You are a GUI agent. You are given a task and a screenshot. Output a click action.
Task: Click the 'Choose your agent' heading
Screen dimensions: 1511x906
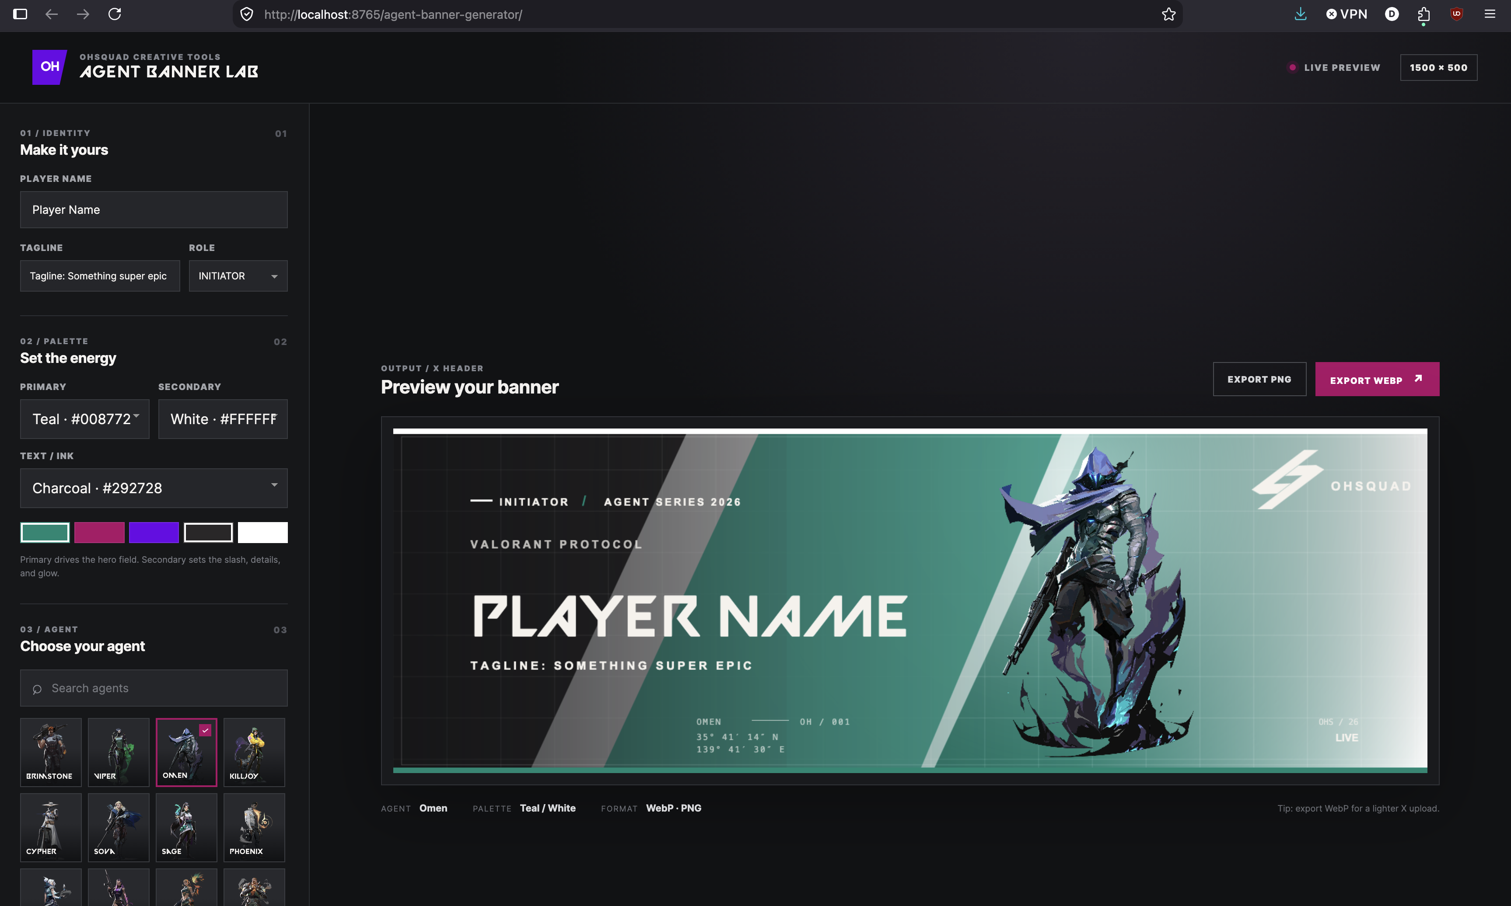pyautogui.click(x=82, y=646)
